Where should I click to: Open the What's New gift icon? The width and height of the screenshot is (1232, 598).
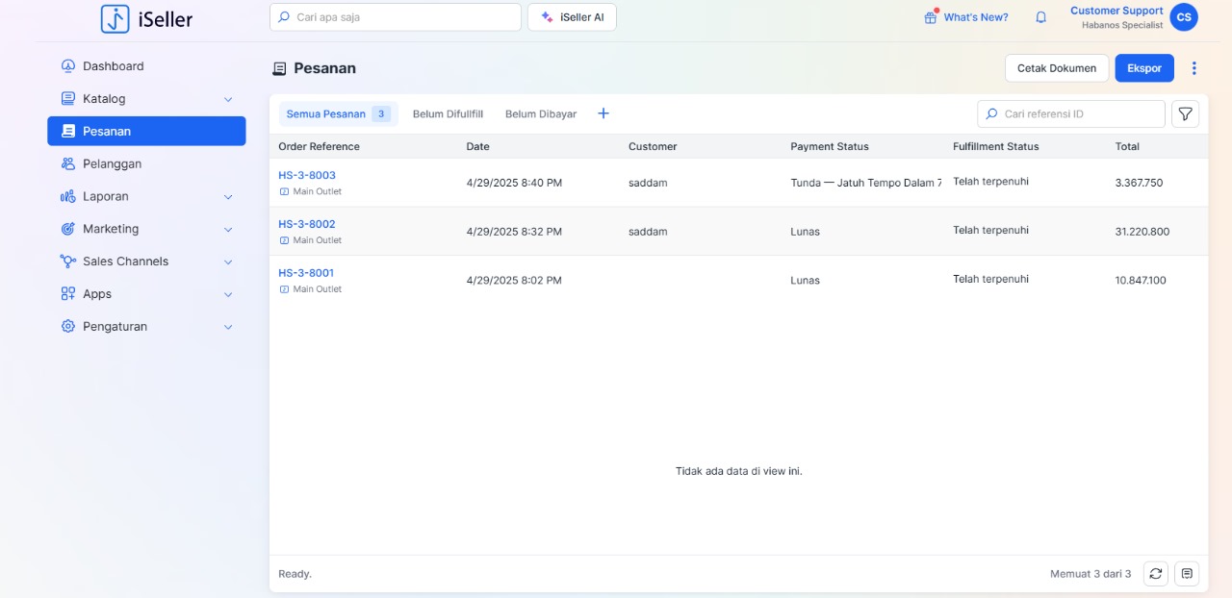click(931, 17)
